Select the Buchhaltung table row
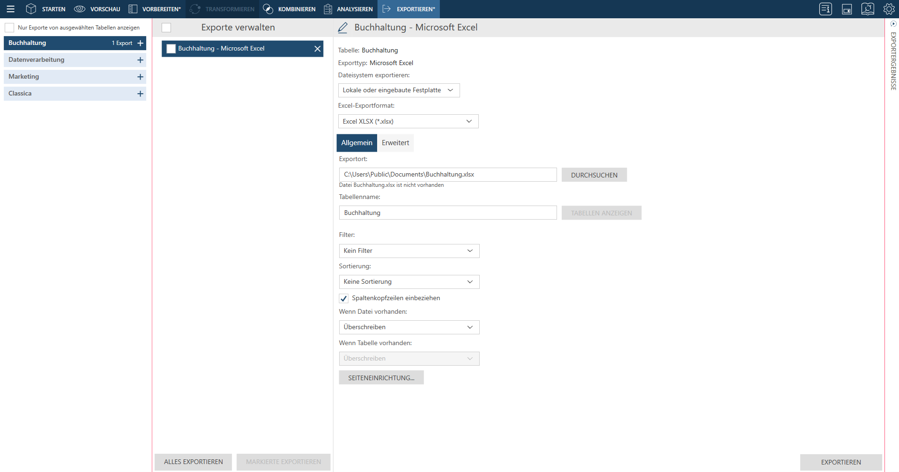 coord(75,43)
